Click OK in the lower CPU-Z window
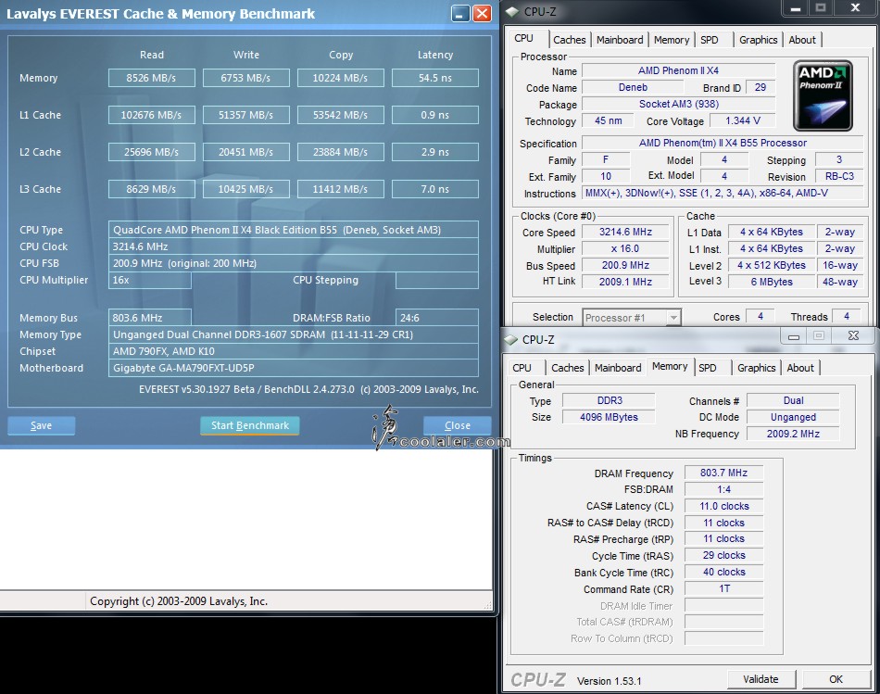Image resolution: width=880 pixels, height=694 pixels. 836,679
